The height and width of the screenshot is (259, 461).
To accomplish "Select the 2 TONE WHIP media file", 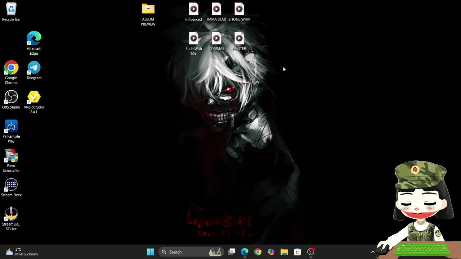I will coord(240,12).
